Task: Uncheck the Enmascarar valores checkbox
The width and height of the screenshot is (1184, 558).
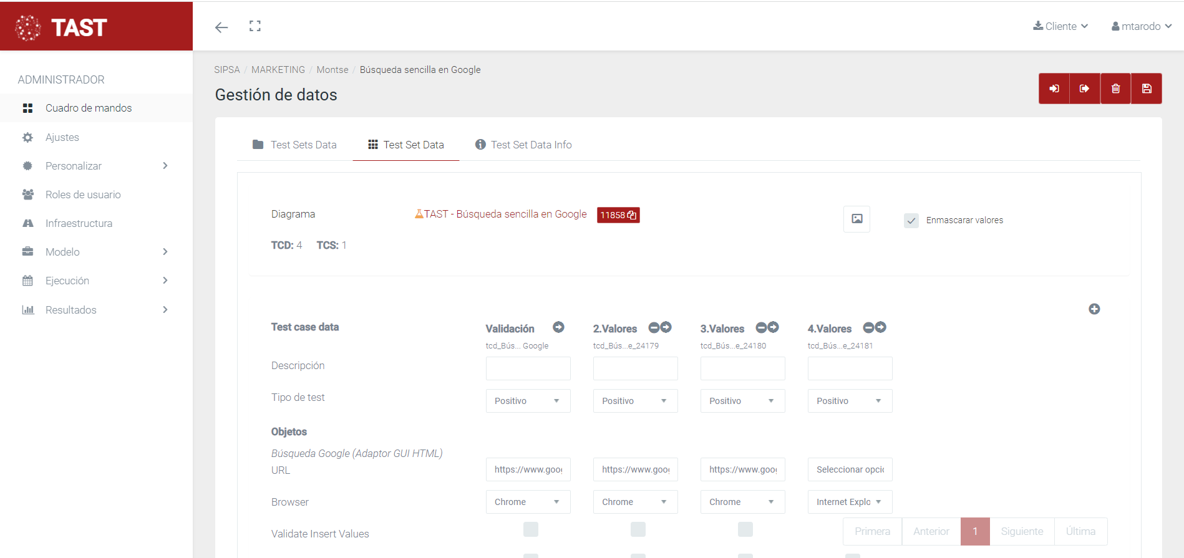Action: [911, 221]
